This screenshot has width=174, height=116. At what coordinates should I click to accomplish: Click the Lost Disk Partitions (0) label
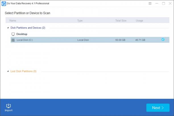(x=23, y=71)
